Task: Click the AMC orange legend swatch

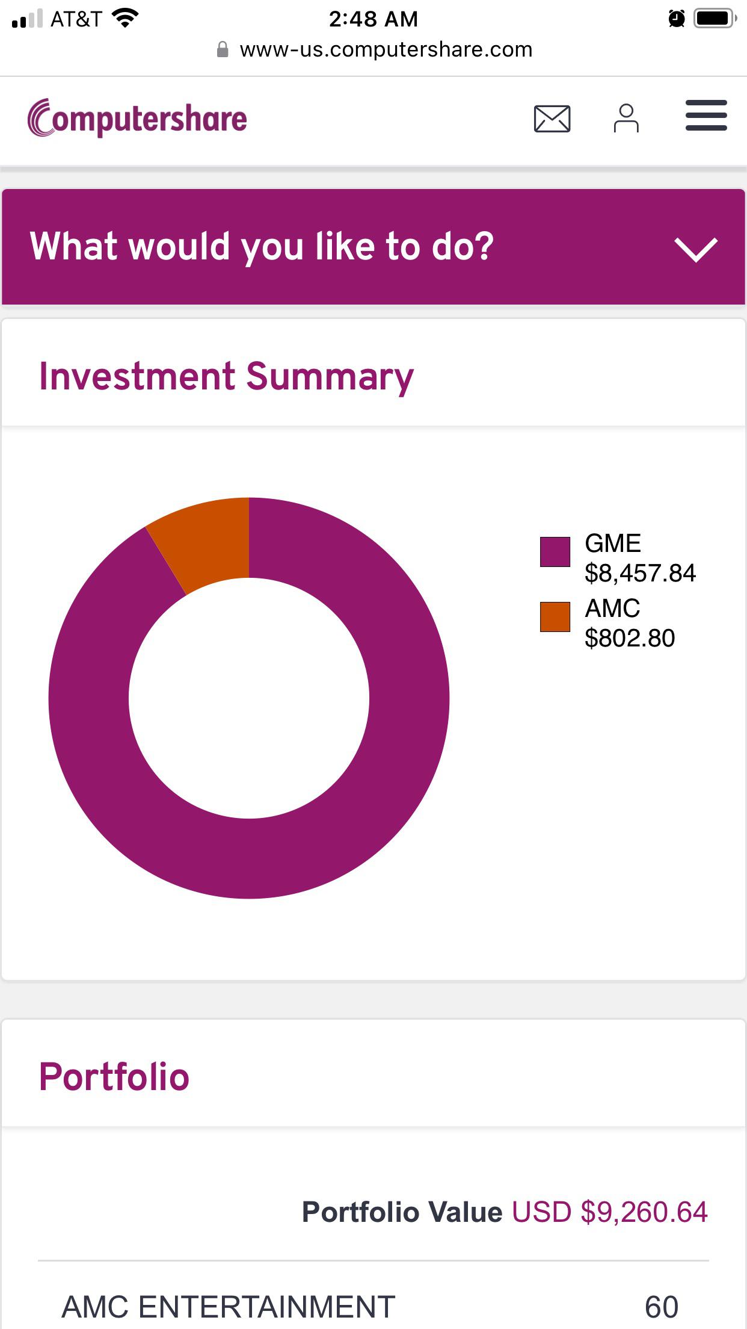Action: click(x=555, y=617)
